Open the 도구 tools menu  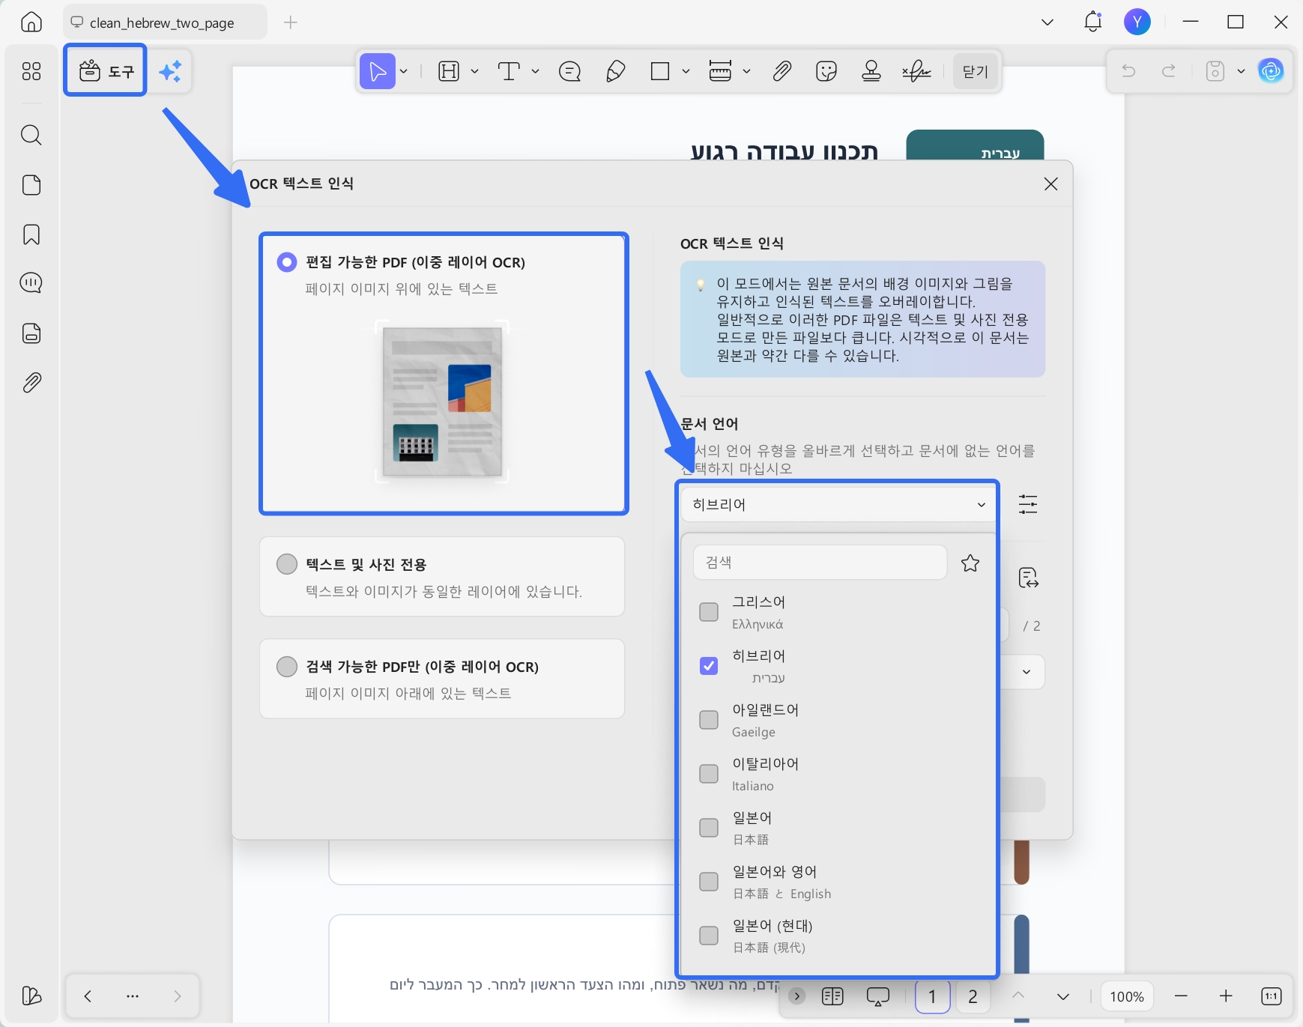point(106,71)
